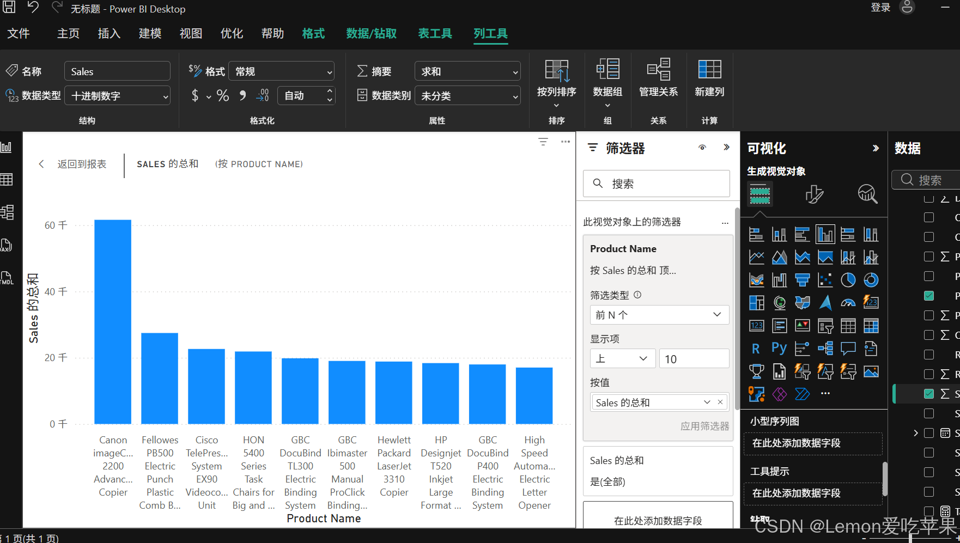Screen dimensions: 960x543
Task: Click 返回到报表 back button
Action: click(72, 164)
